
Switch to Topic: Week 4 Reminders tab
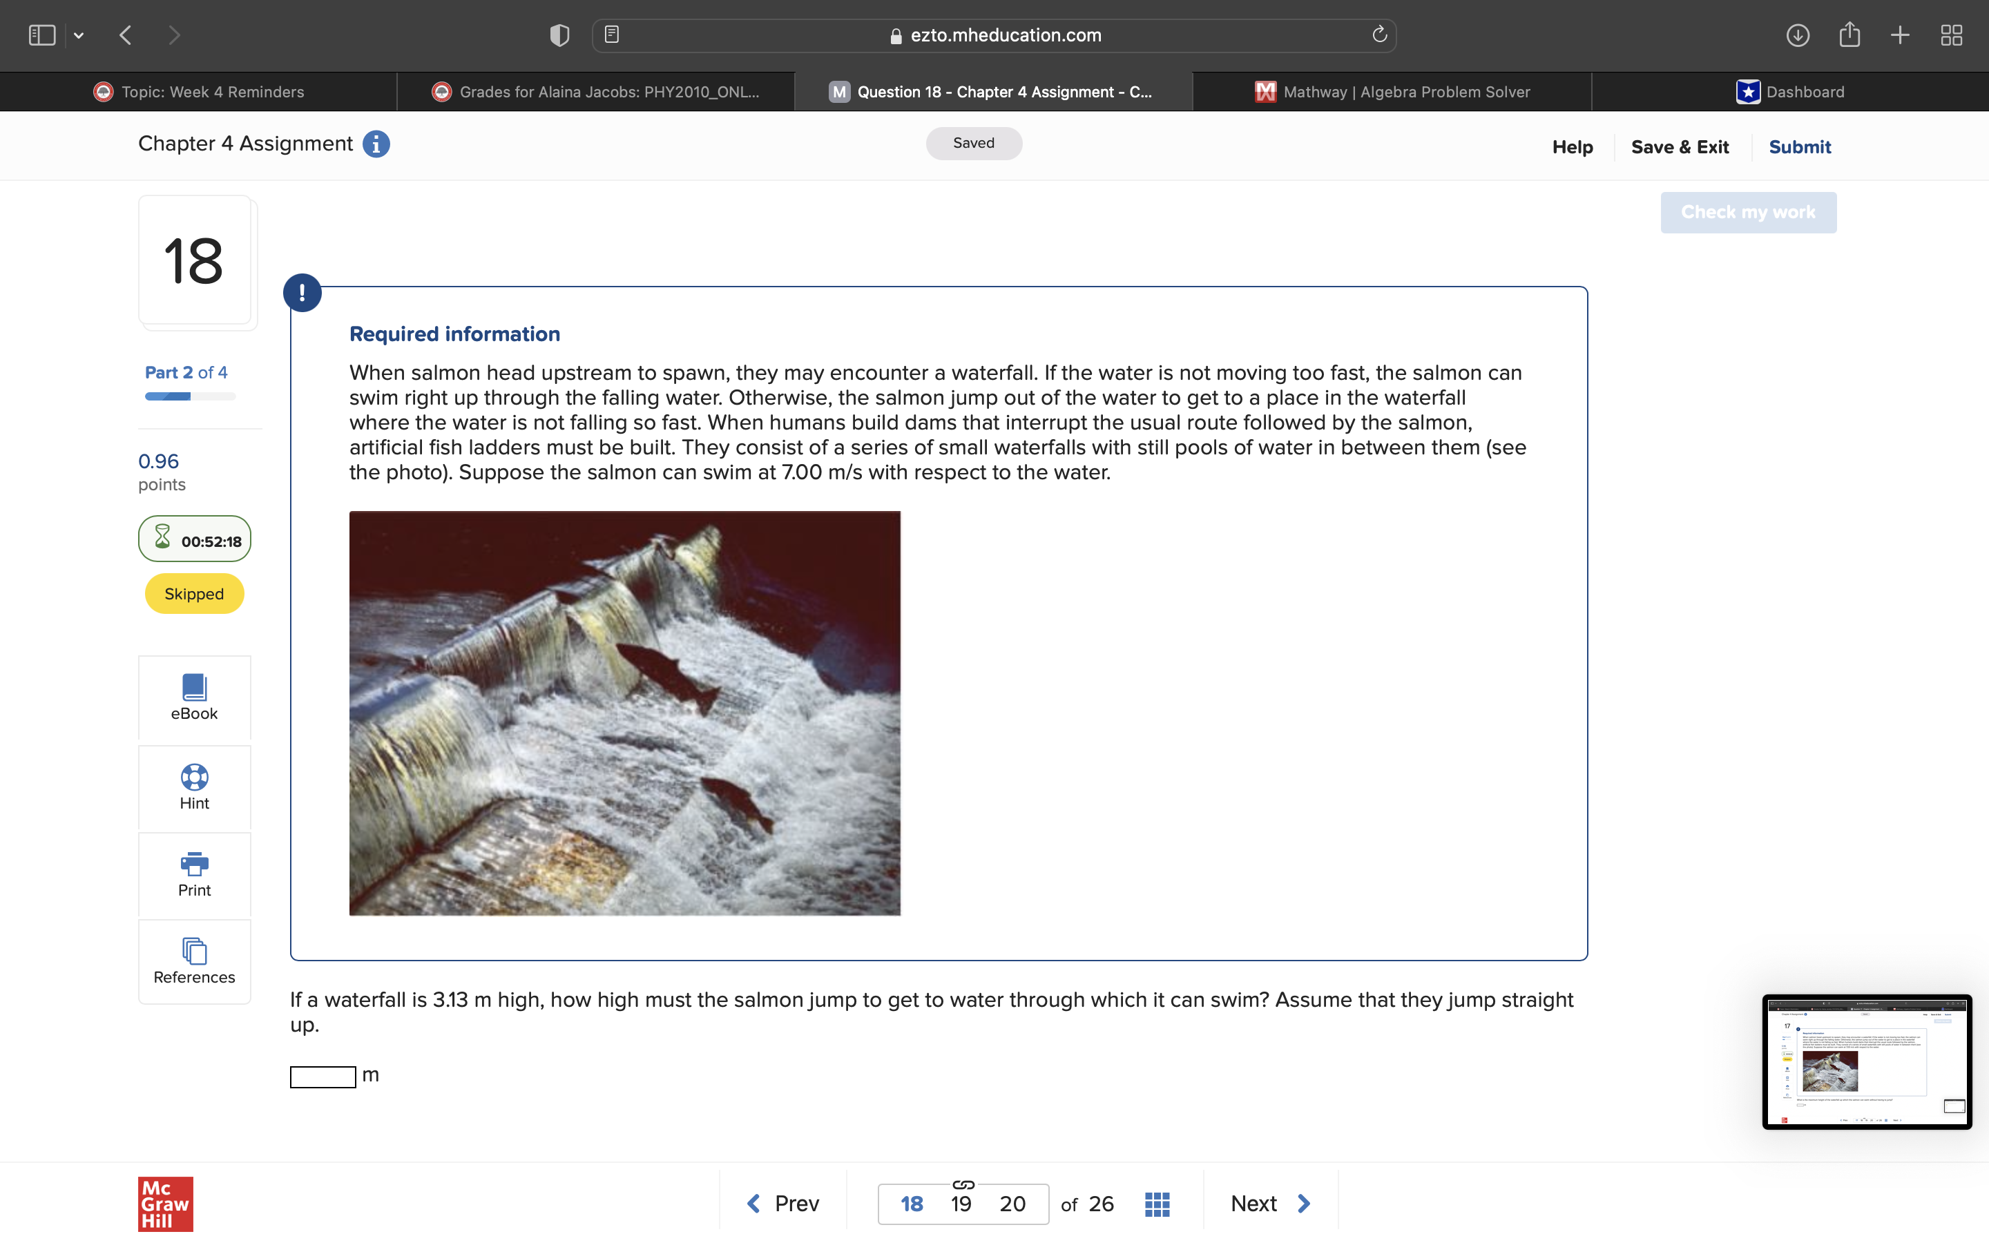[199, 92]
